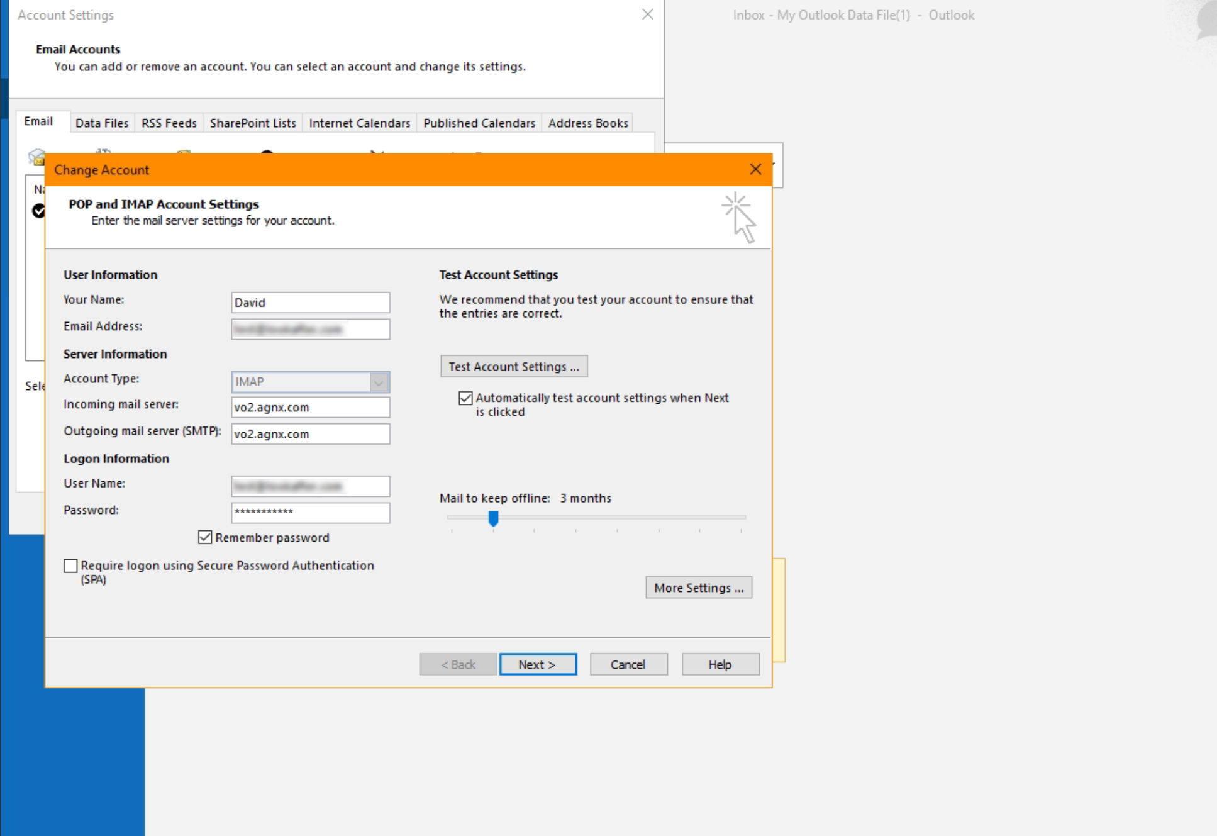Uncheck Remember password checkbox
This screenshot has height=836, width=1217.
205,537
